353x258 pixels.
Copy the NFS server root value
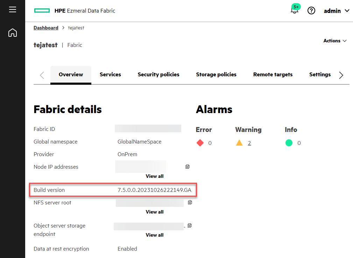[190, 202]
